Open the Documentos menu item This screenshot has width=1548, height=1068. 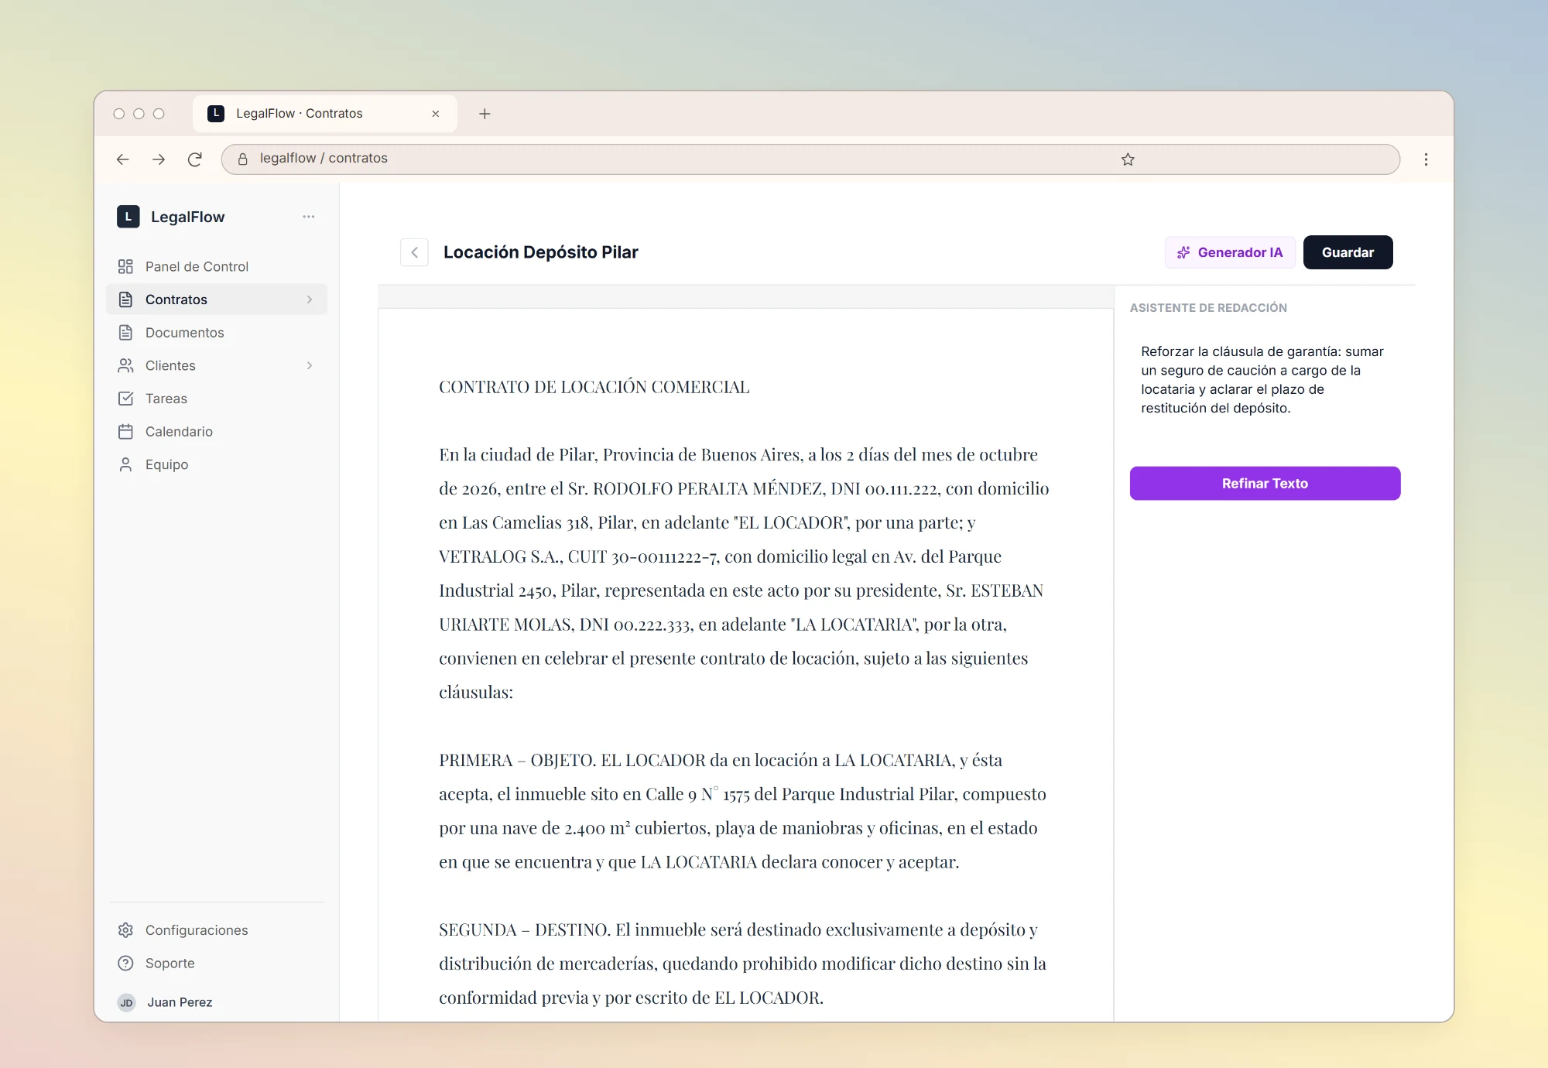click(x=217, y=333)
